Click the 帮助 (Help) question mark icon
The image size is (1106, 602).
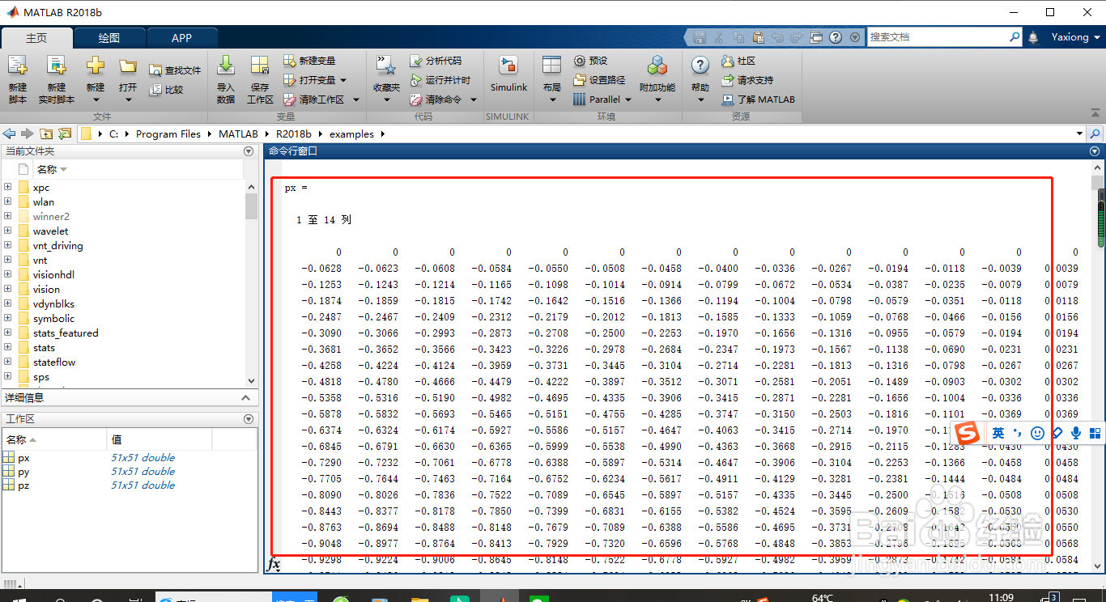click(700, 66)
